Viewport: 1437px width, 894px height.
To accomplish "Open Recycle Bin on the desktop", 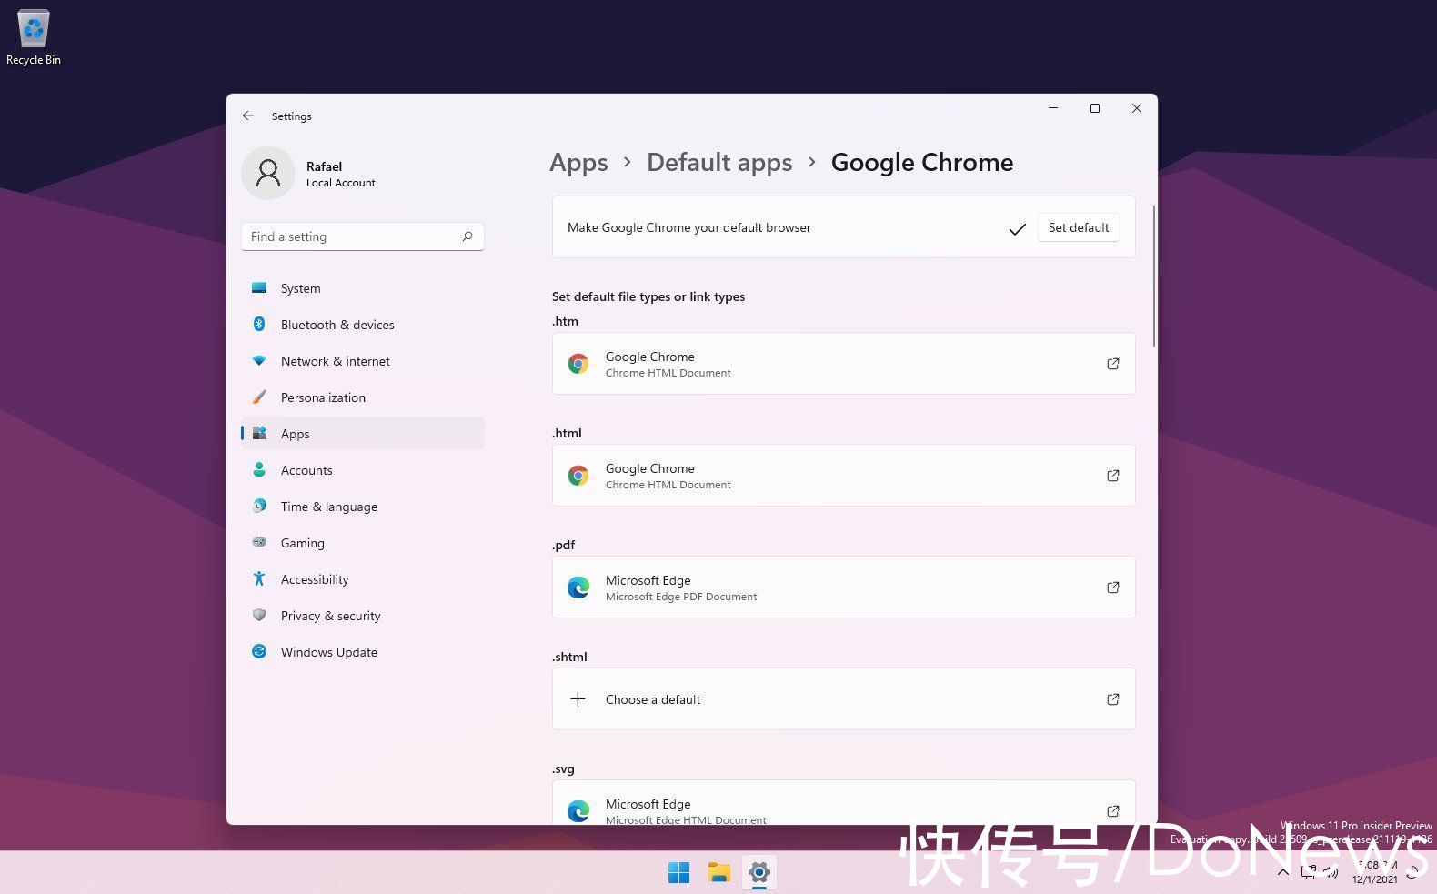I will click(x=34, y=37).
